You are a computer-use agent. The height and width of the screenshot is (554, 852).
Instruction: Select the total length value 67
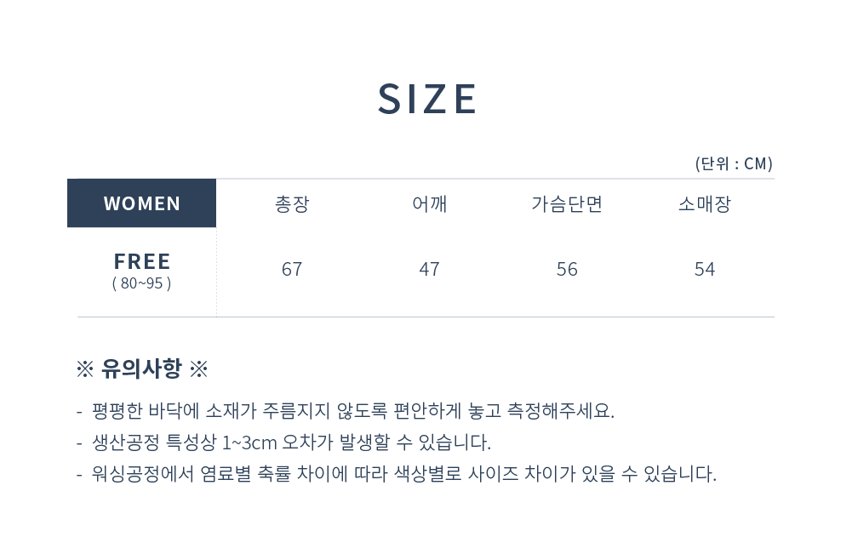pos(292,269)
